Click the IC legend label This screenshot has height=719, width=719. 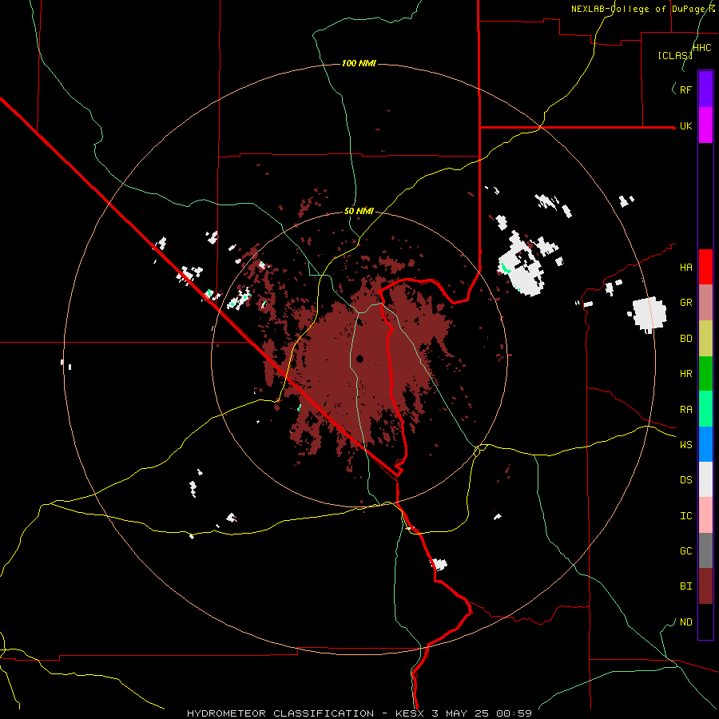coord(685,516)
